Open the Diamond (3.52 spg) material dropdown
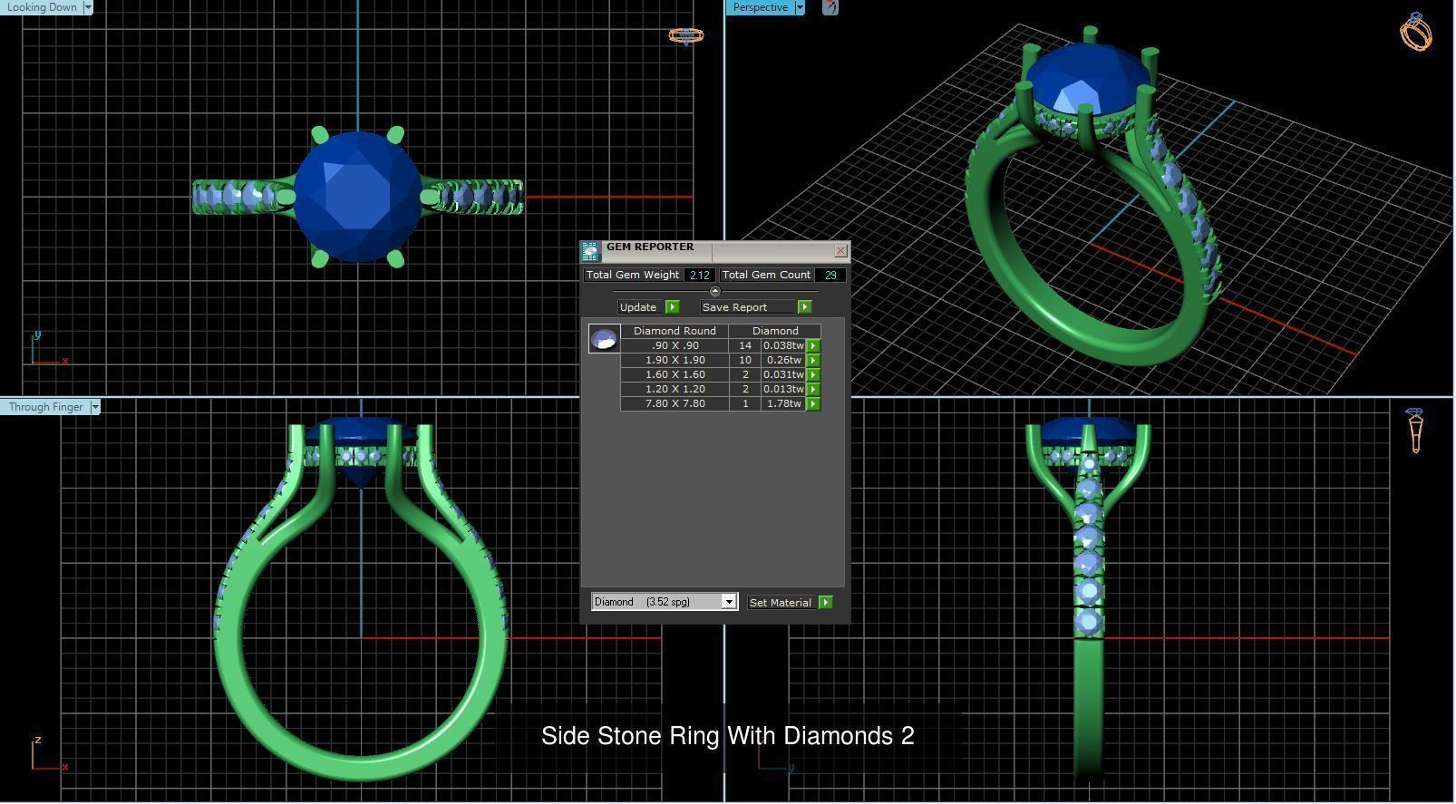Viewport: 1456px width, 804px height. [x=728, y=602]
